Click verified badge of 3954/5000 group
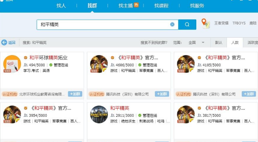 (x=26, y=108)
